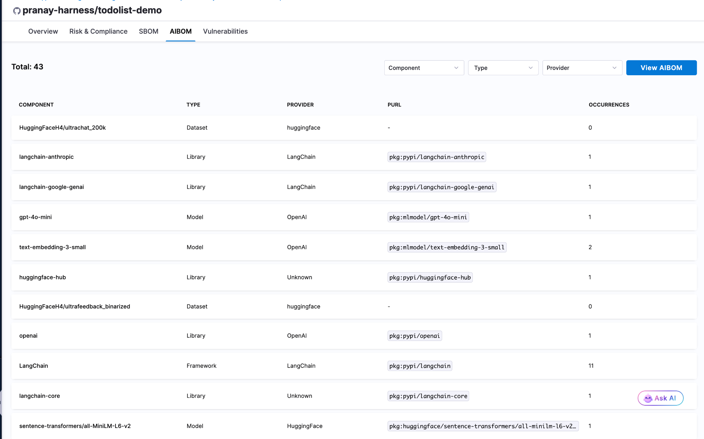Viewport: 704px width, 439px height.
Task: Select the langchain-core component name
Action: coord(40,396)
